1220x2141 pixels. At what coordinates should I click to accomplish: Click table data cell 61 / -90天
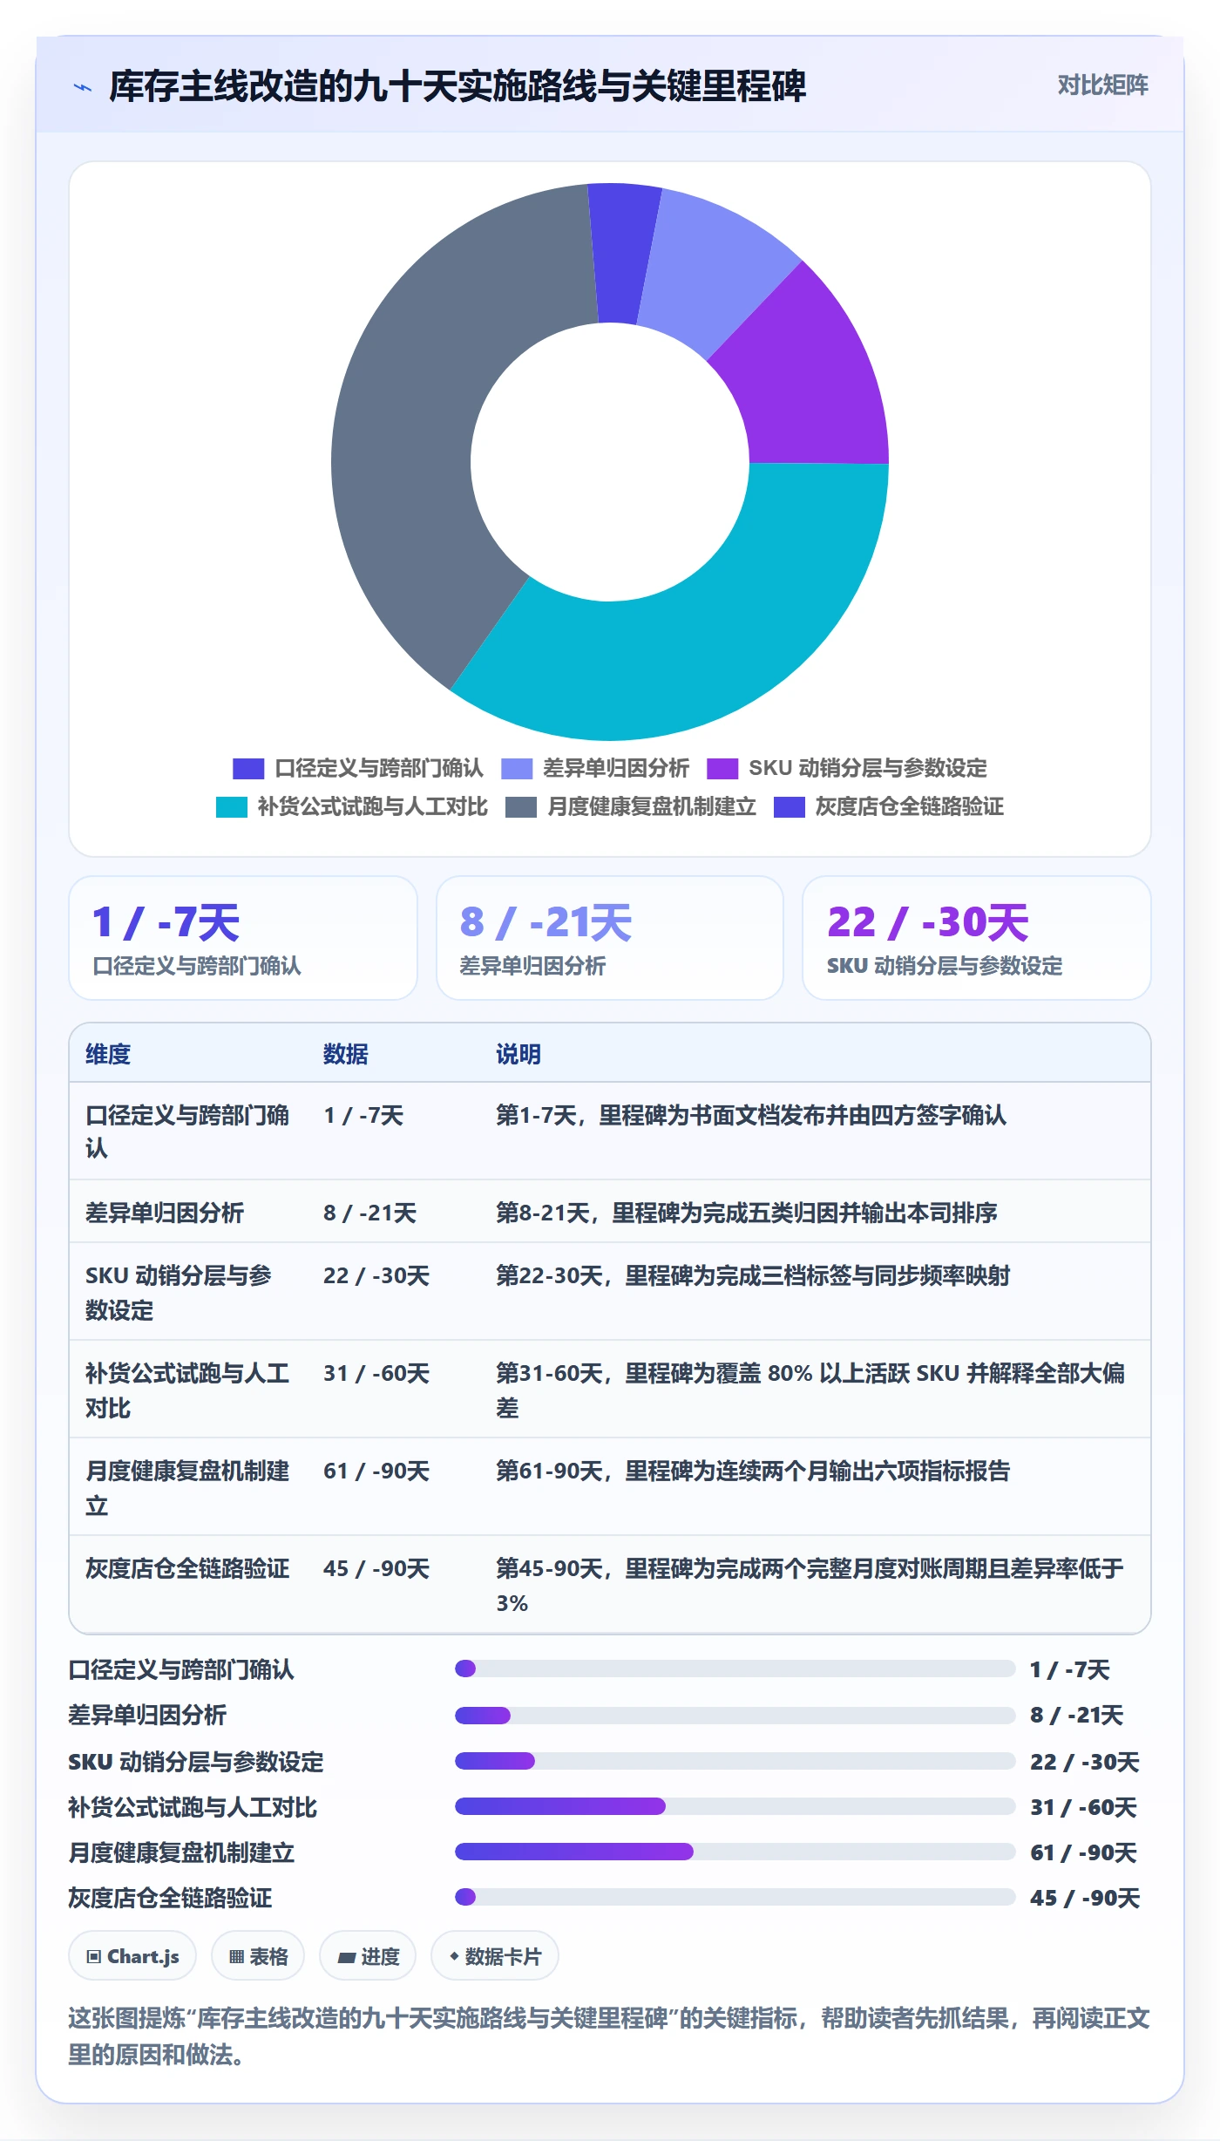tap(376, 1471)
